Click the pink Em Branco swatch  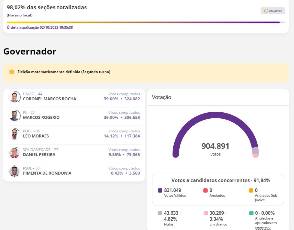(x=206, y=213)
